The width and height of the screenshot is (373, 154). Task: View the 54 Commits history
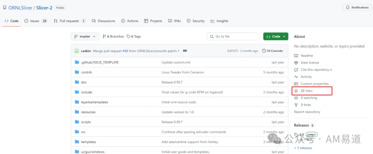(272, 51)
